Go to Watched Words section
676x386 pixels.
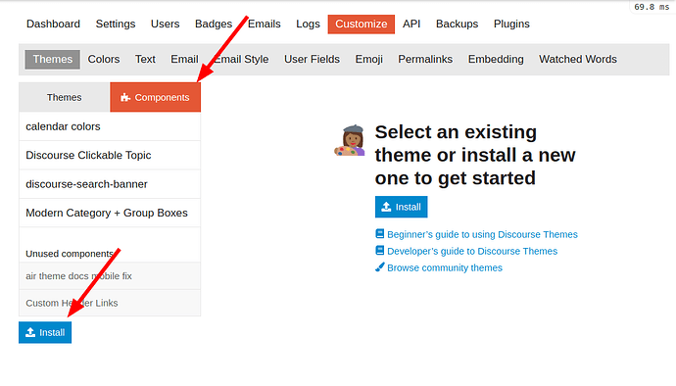pyautogui.click(x=578, y=59)
